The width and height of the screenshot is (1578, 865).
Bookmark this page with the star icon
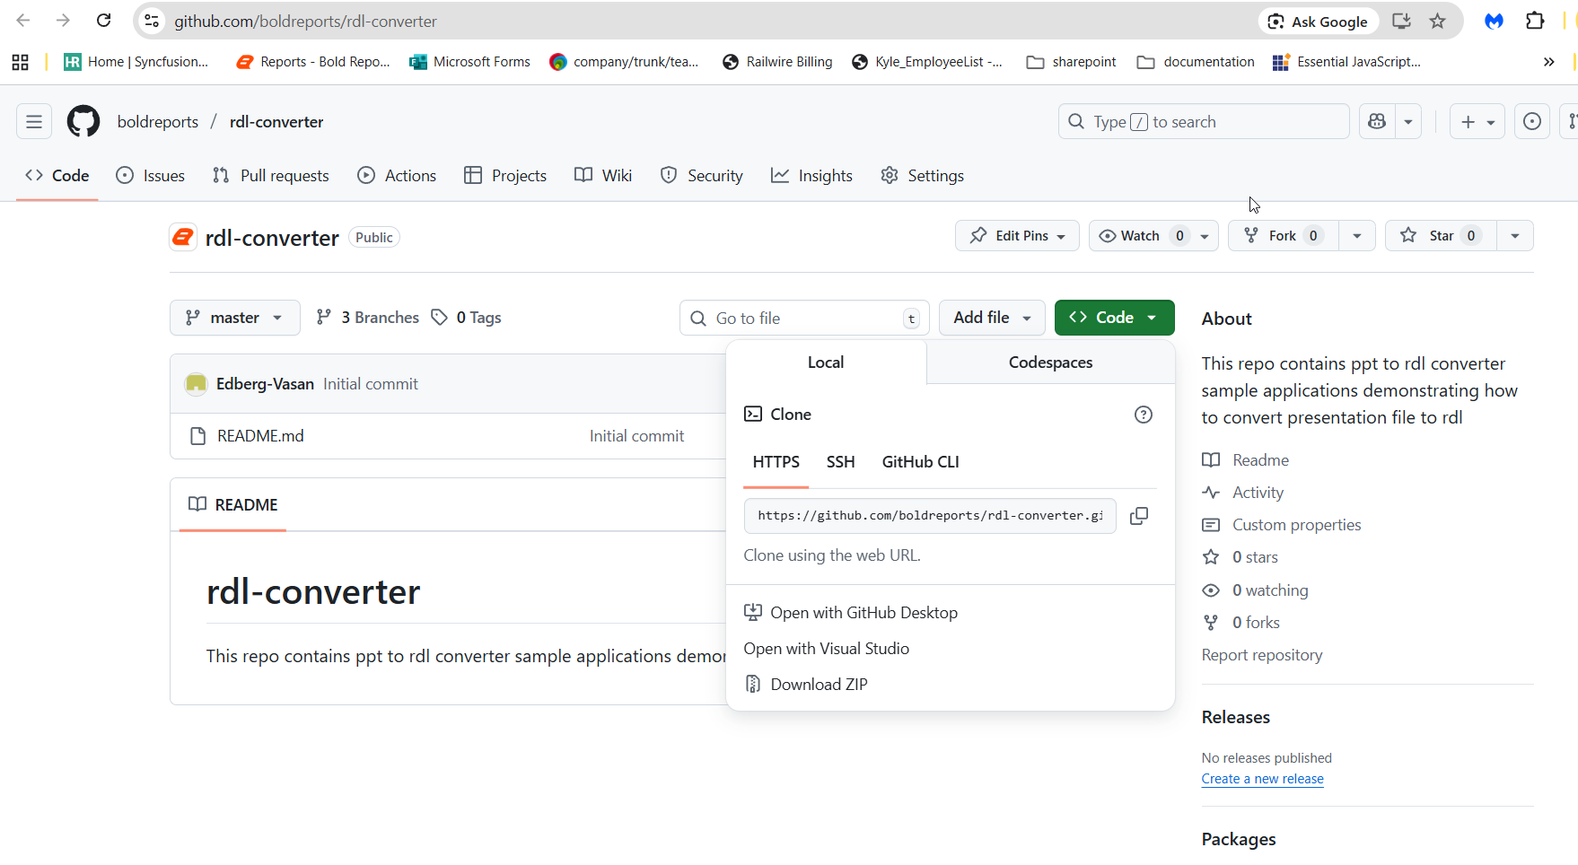tap(1437, 22)
